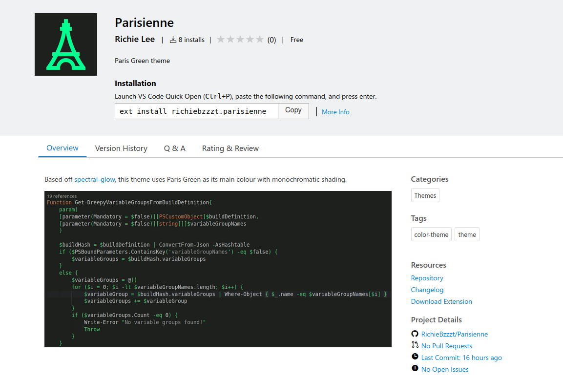Open the Repository resource link
563x380 pixels.
pos(427,278)
